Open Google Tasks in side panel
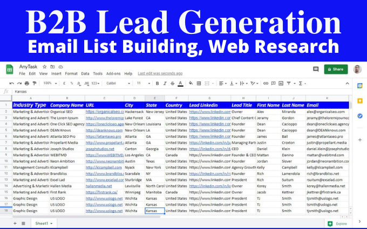Image resolution: width=367 pixels, height=229 pixels. pos(360,116)
